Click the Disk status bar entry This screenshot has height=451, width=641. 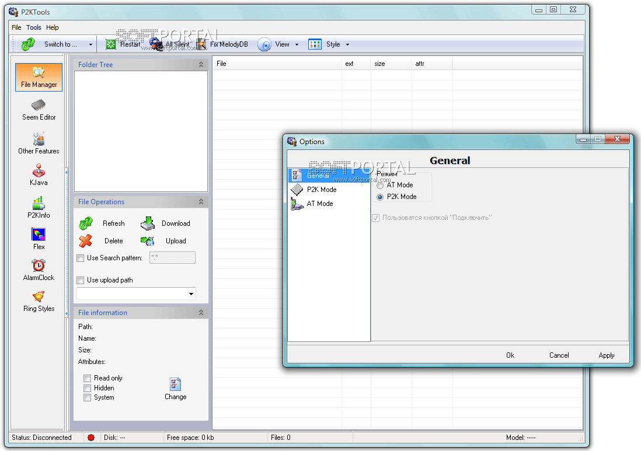coord(114,438)
